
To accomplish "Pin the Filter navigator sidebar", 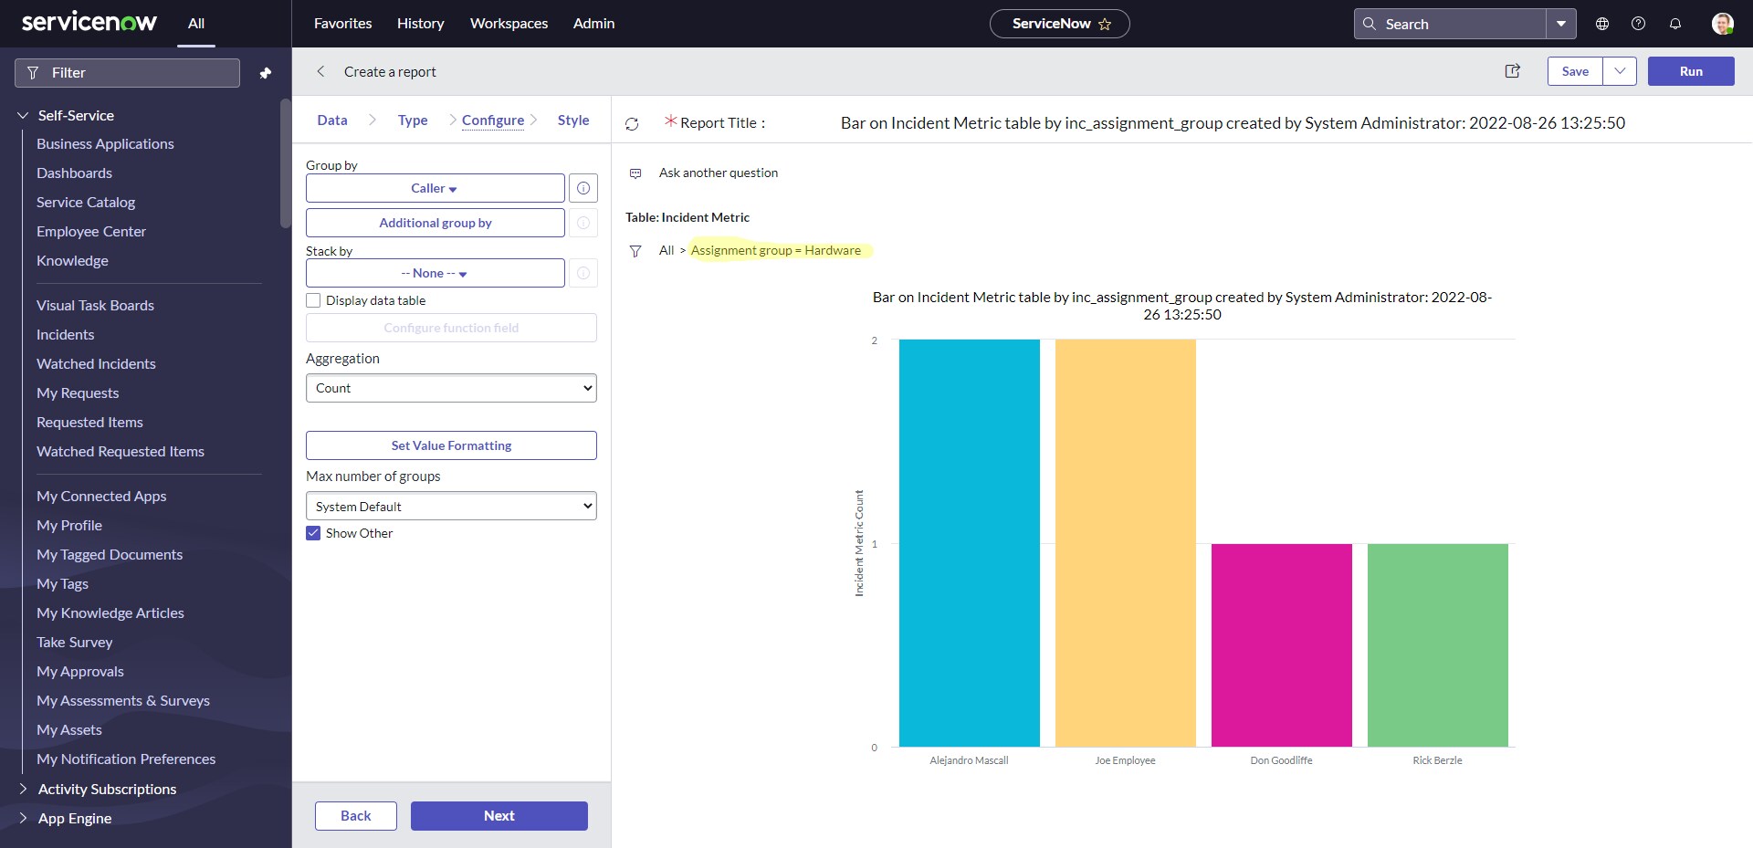I will tap(266, 73).
